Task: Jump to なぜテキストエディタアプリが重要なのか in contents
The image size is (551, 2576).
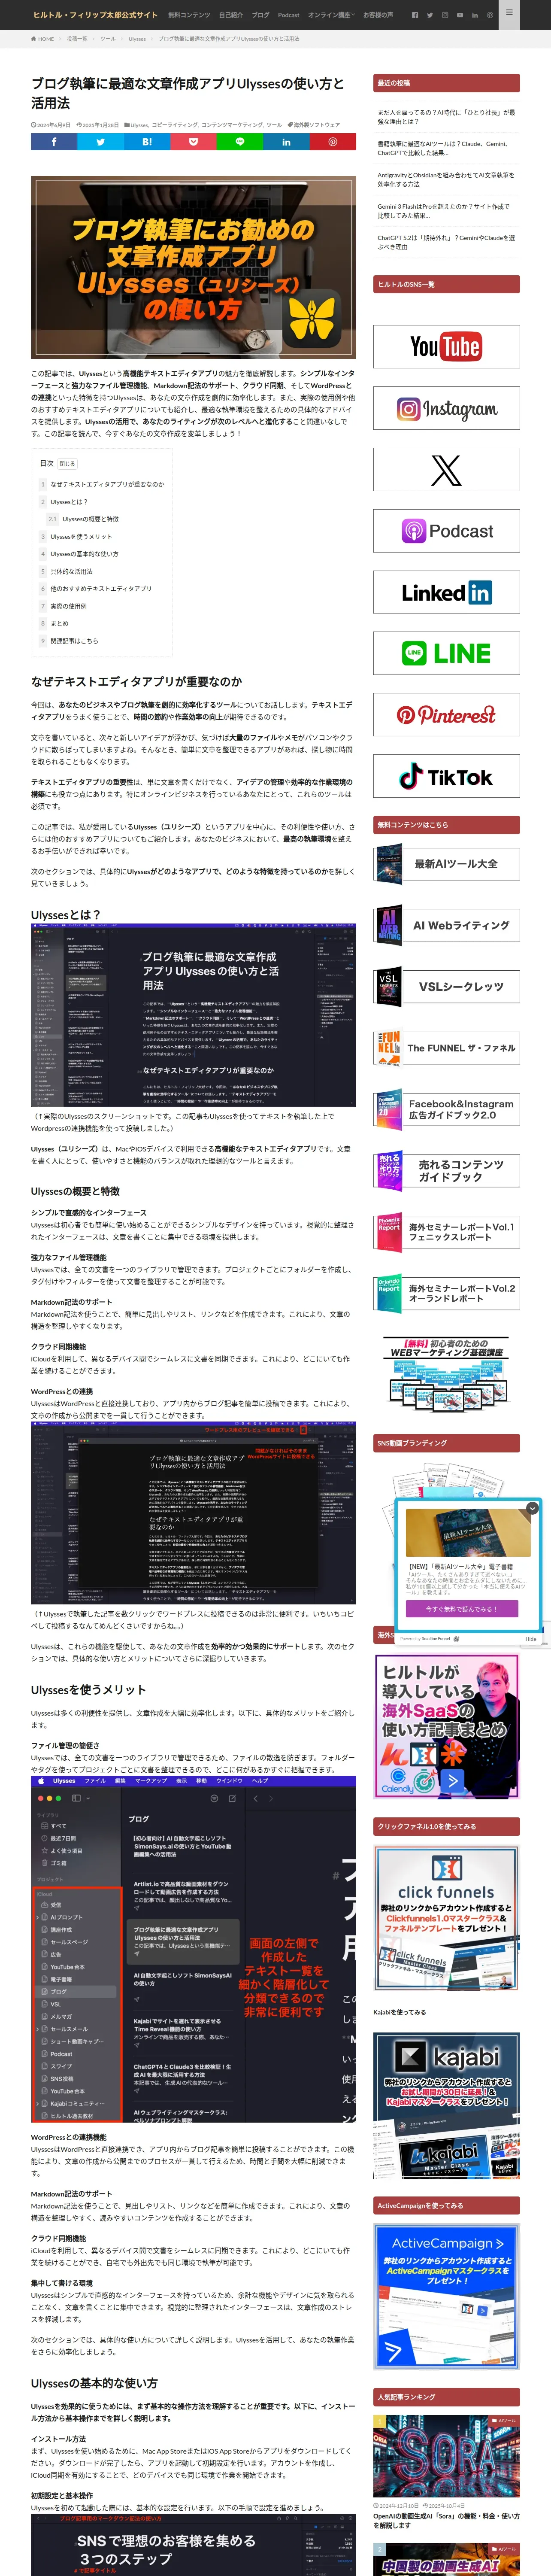Action: coord(107,484)
